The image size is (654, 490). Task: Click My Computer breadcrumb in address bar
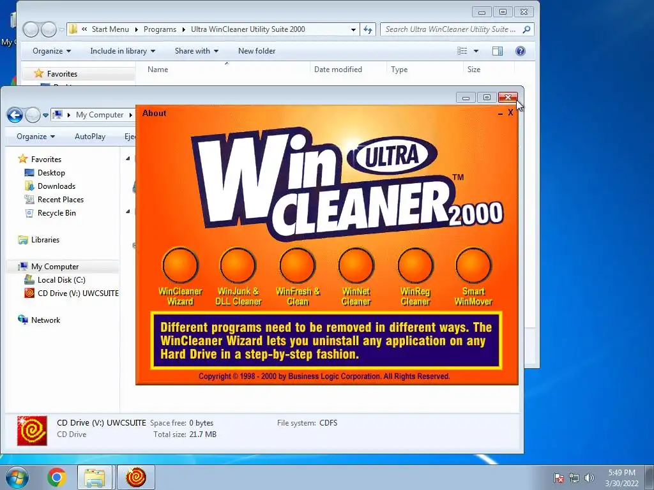point(100,115)
